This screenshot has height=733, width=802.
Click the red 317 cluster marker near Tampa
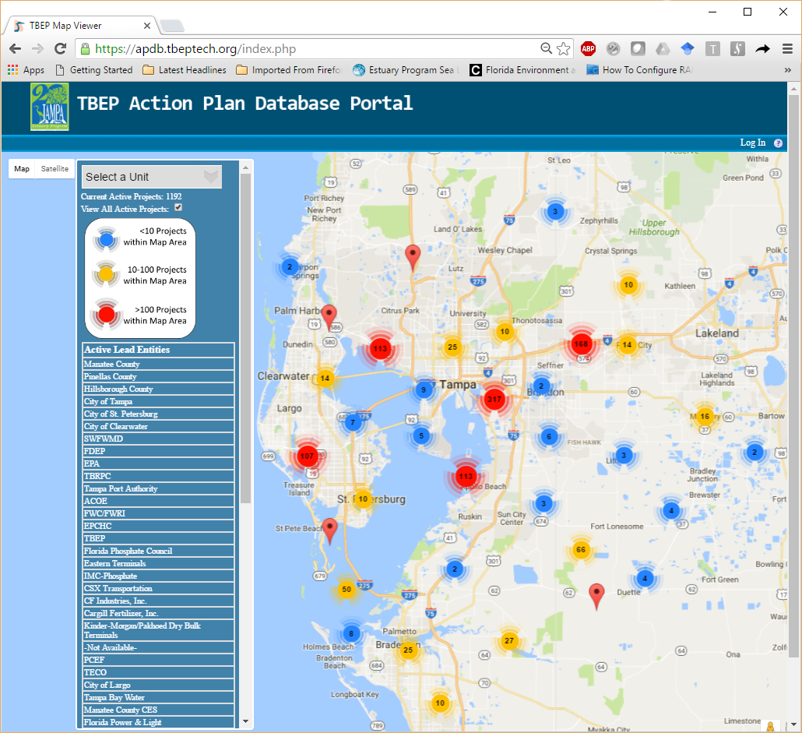(x=494, y=400)
